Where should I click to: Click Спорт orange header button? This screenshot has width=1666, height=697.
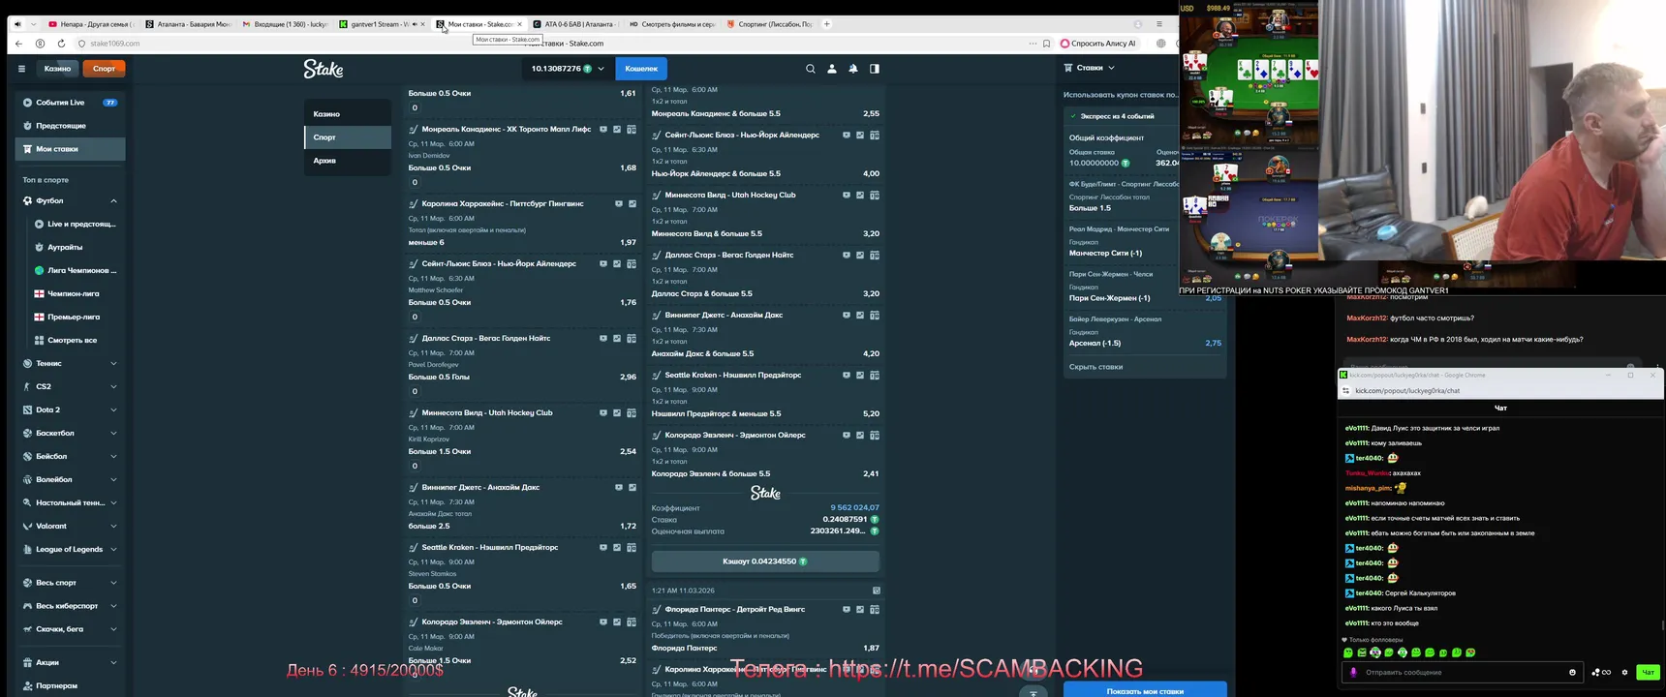point(105,69)
